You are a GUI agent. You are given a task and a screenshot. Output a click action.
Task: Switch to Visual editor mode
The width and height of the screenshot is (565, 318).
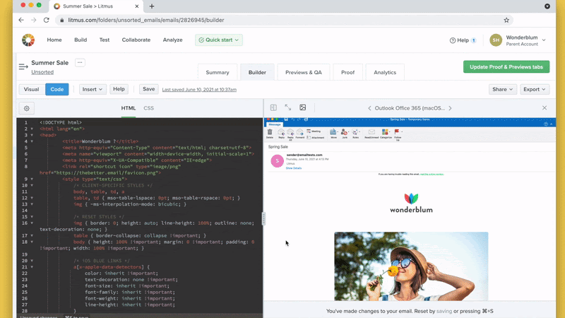(31, 90)
